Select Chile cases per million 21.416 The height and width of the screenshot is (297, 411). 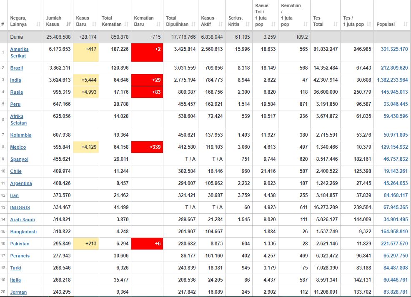pos(268,171)
